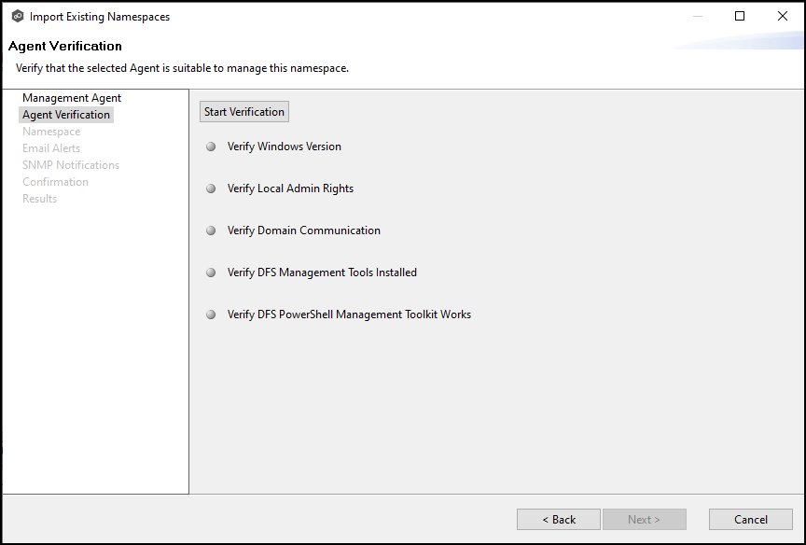The width and height of the screenshot is (806, 545).
Task: Go to the previous step with Back
Action: coord(559,520)
